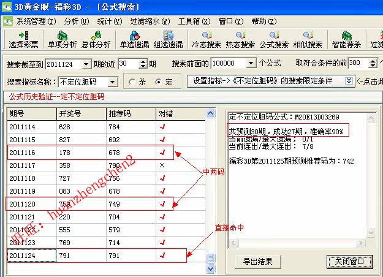Open 帮助 menu
The width and height of the screenshot is (383, 277).
coord(264,21)
